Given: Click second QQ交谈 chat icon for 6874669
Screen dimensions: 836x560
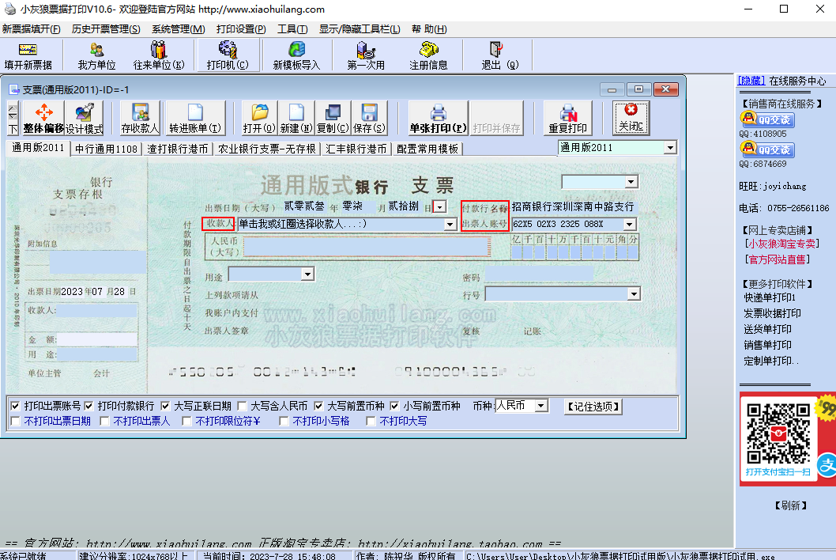Looking at the screenshot, I should click(768, 149).
